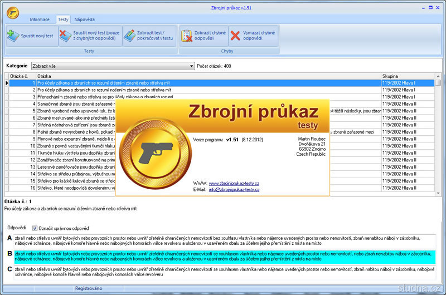Click Zbrojní průkaz splash title
The width and height of the screenshot is (446, 295).
[x=253, y=111]
